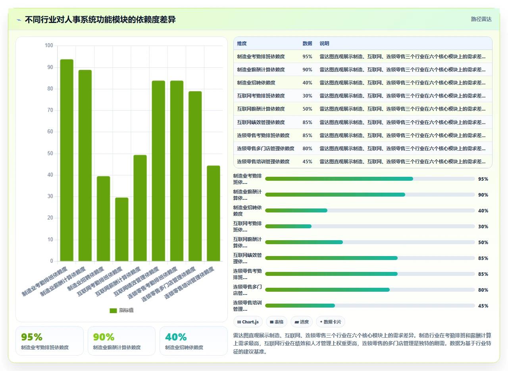Image resolution: width=508 pixels, height=371 pixels.
Task: Click the page title 不同行业对人事系统功能模块的依赖度差异
Action: pos(100,20)
